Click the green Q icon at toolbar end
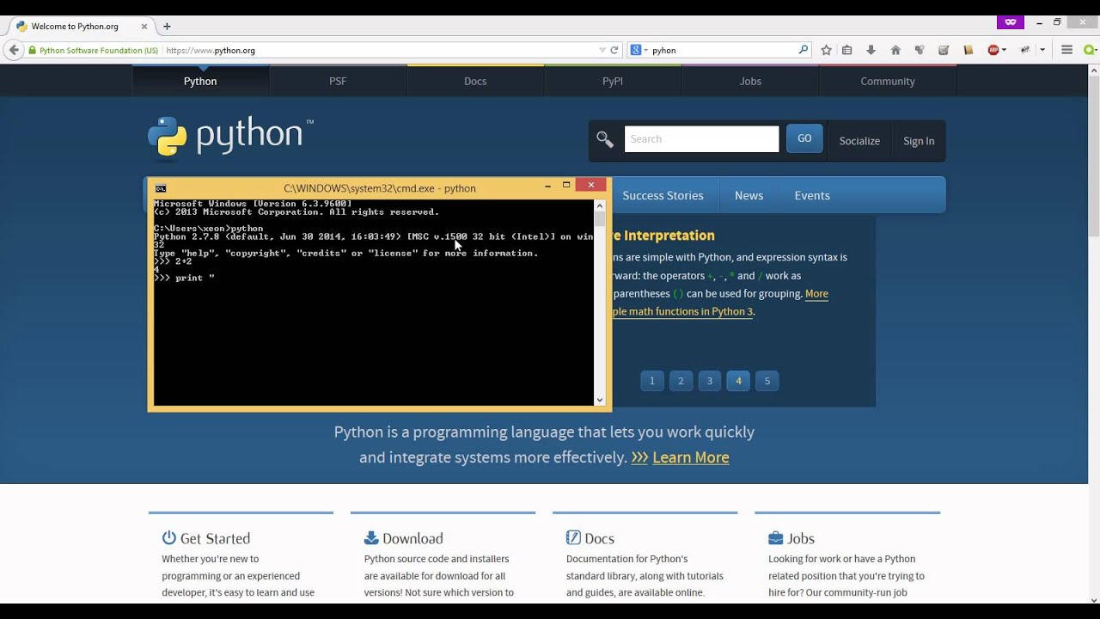The image size is (1100, 619). click(1090, 50)
